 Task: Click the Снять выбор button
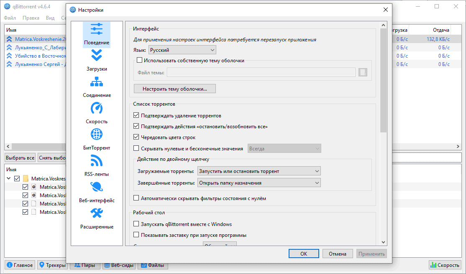(x=52, y=157)
